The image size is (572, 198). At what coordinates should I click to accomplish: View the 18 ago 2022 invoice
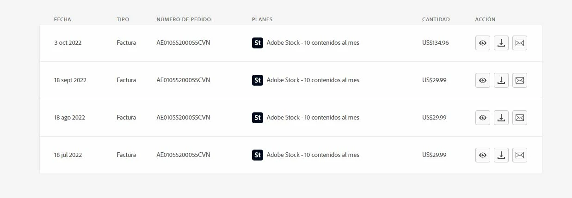482,118
